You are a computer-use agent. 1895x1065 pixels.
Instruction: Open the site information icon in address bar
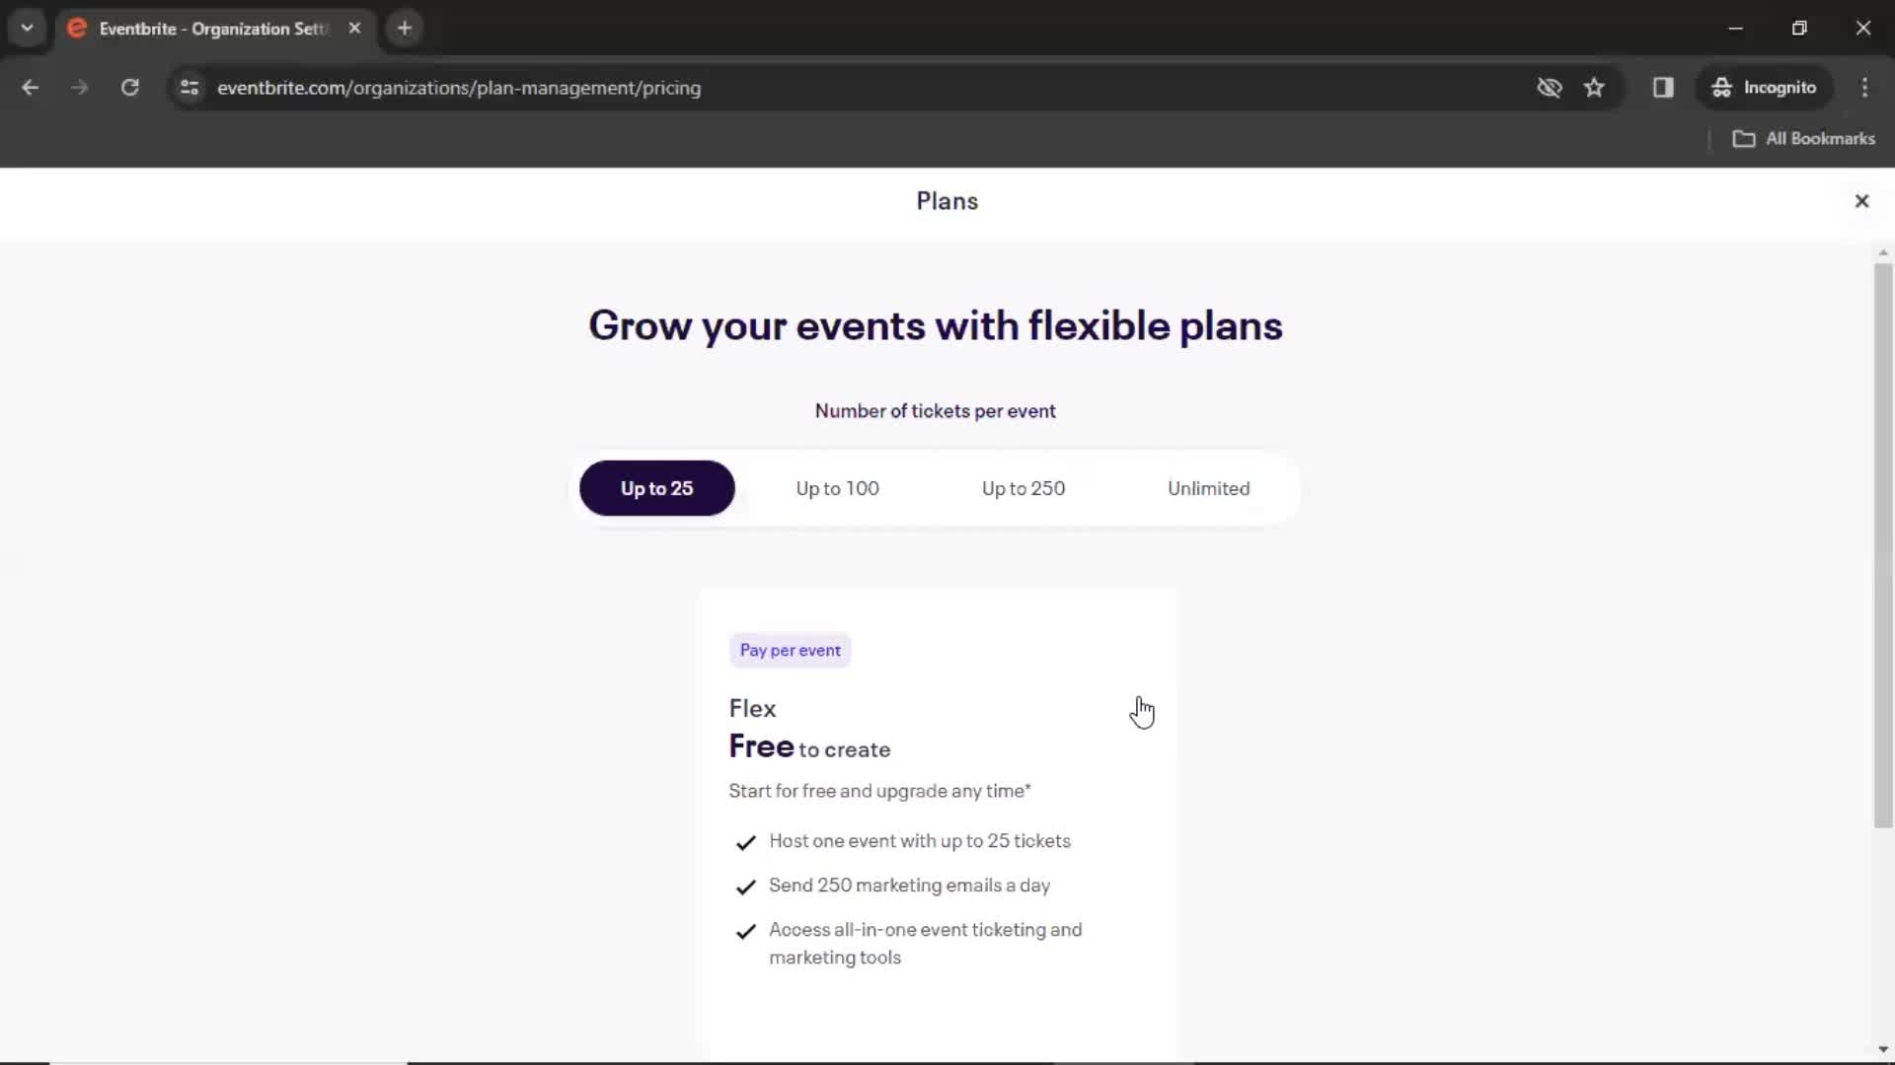click(189, 88)
